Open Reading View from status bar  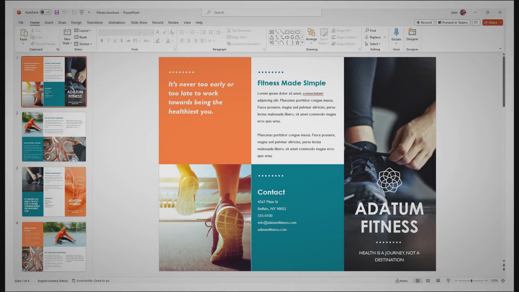tap(438, 281)
